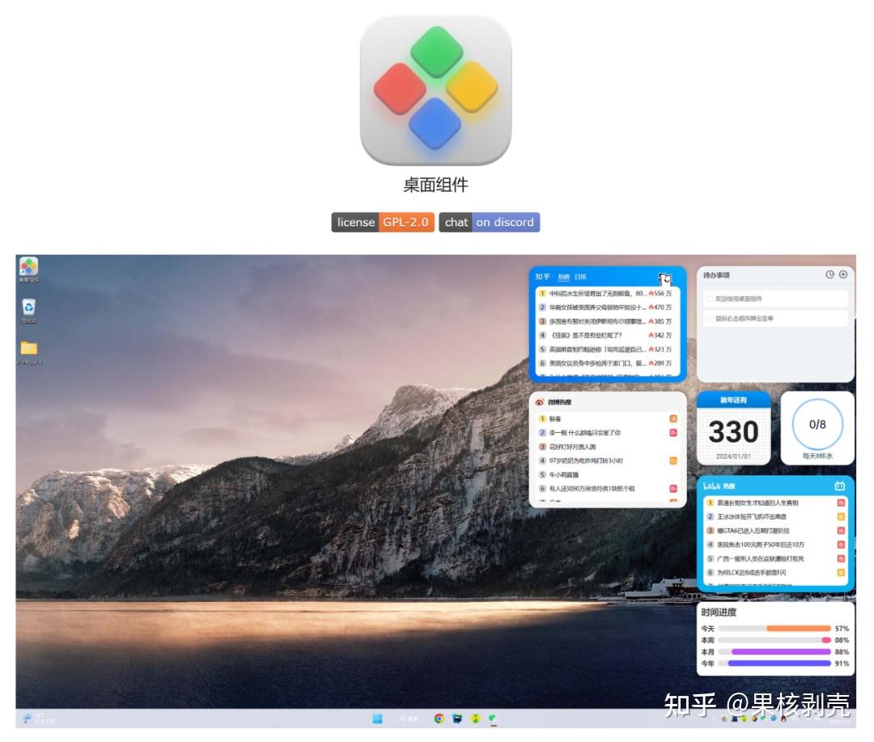Click the red tag on Weibo rank 2
Screen dimensions: 874x742
pos(673,433)
